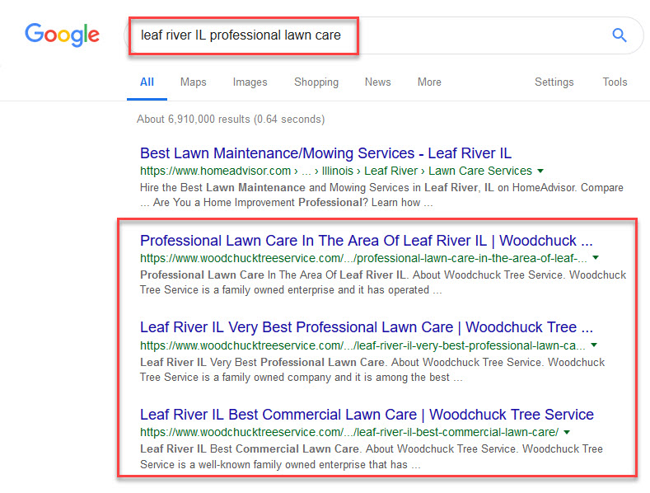
Task: Switch to the Maps tab
Action: click(193, 82)
